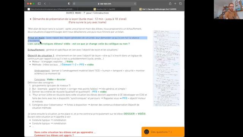This screenshot has width=243, height=137.
Task: Select the Oral 1 Méthodologie CAPEPS tab
Action: pyautogui.click(x=158, y=9)
